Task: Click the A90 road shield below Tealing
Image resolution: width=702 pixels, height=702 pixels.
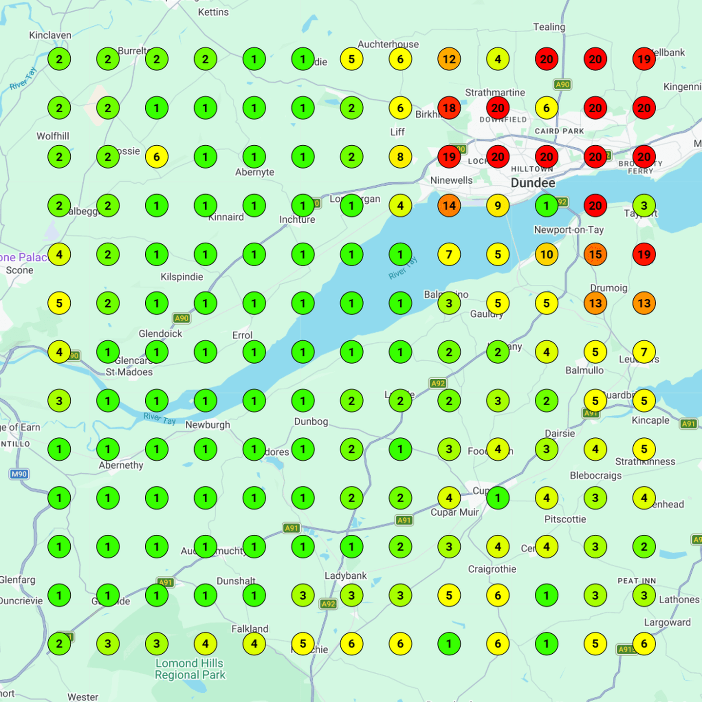Action: click(563, 84)
